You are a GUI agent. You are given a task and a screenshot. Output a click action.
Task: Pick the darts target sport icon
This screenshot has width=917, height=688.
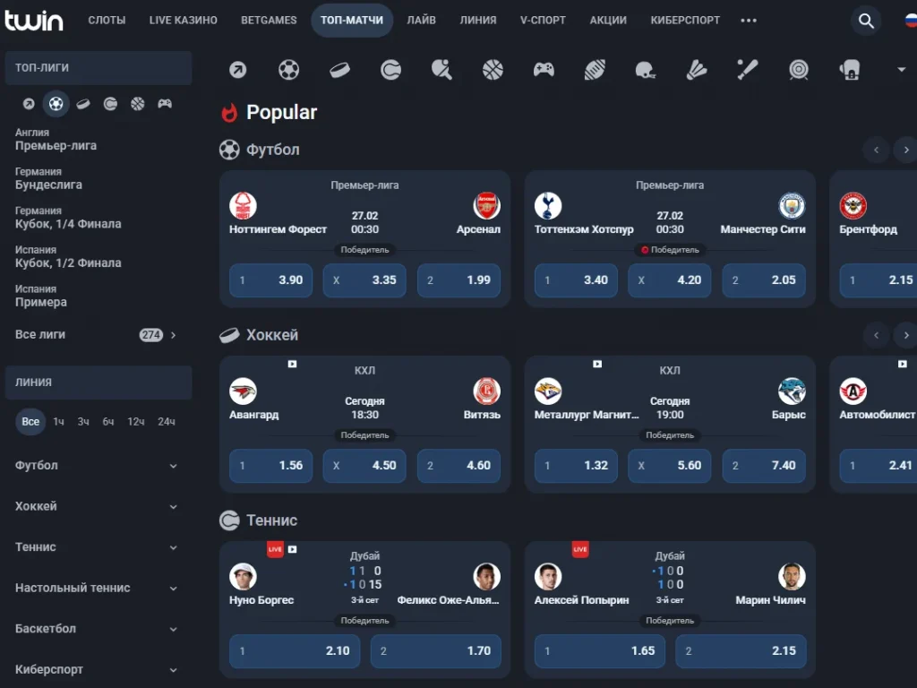point(799,69)
